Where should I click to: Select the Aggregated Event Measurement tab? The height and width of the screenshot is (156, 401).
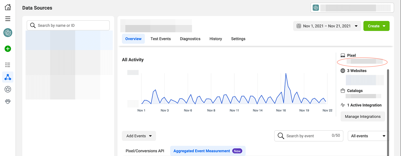pyautogui.click(x=208, y=151)
